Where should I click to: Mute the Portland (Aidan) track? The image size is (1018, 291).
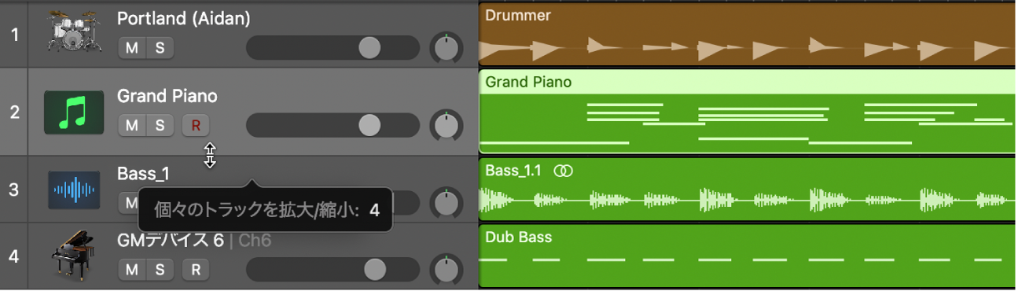click(x=132, y=48)
